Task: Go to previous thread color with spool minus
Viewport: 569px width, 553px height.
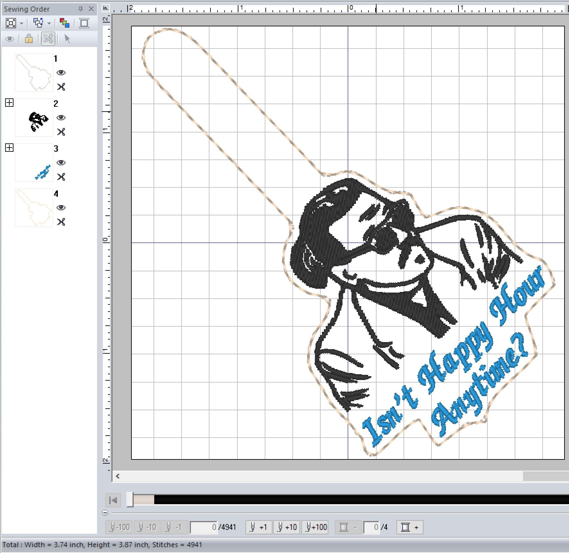Action: click(348, 527)
